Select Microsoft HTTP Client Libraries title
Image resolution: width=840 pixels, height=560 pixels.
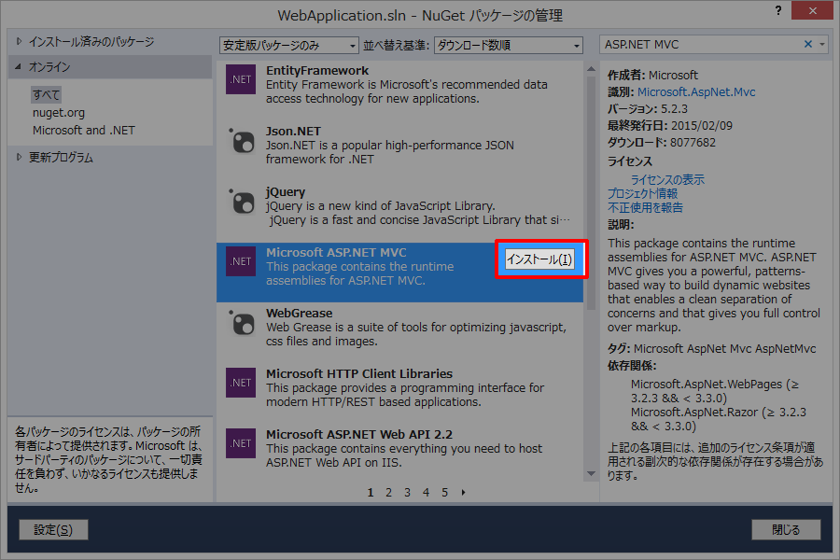[359, 373]
